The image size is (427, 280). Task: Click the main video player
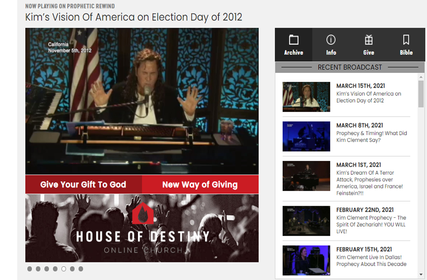(142, 101)
